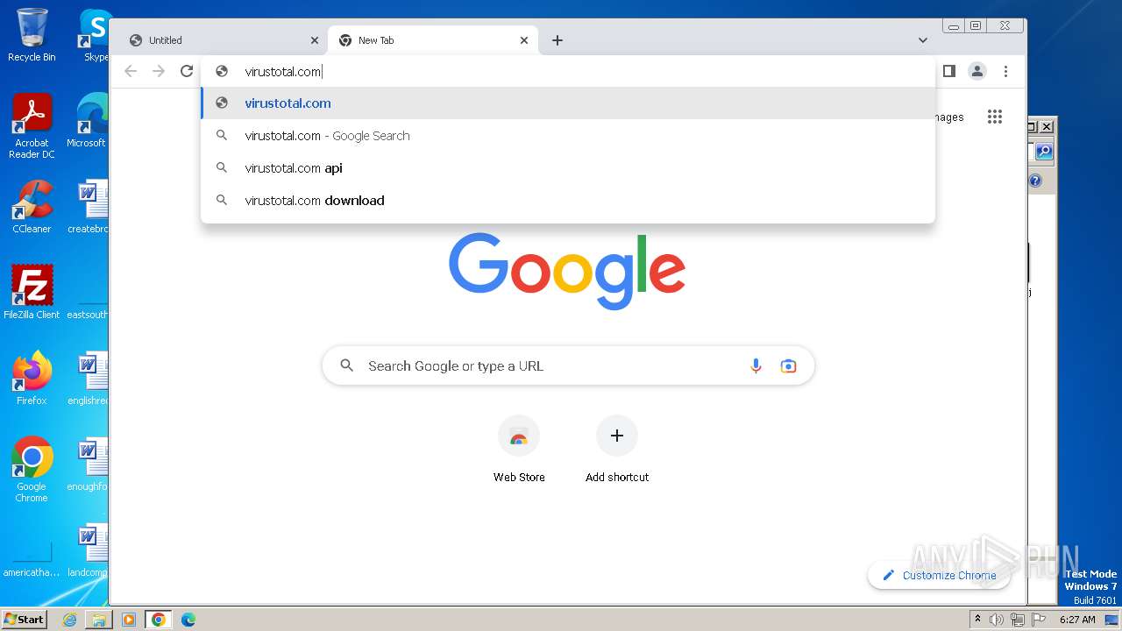
Task: Choose virustotal.com download suggestion
Action: [x=568, y=200]
